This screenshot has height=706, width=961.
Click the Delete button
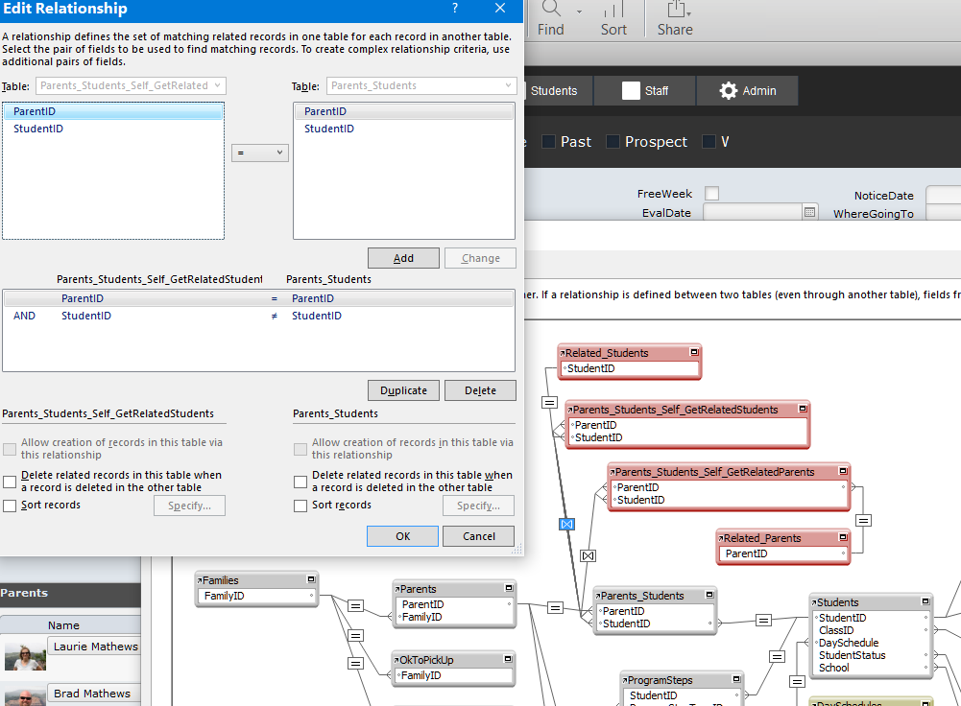click(480, 390)
